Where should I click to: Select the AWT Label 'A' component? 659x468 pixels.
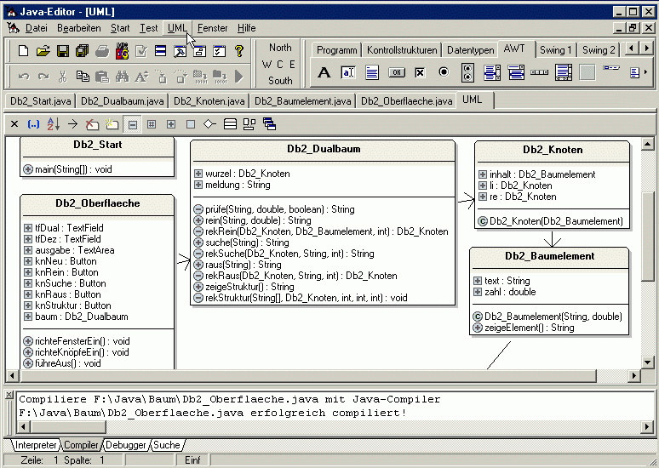pyautogui.click(x=324, y=73)
